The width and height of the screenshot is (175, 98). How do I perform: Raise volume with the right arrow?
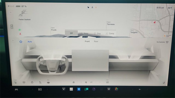pos(147,89)
